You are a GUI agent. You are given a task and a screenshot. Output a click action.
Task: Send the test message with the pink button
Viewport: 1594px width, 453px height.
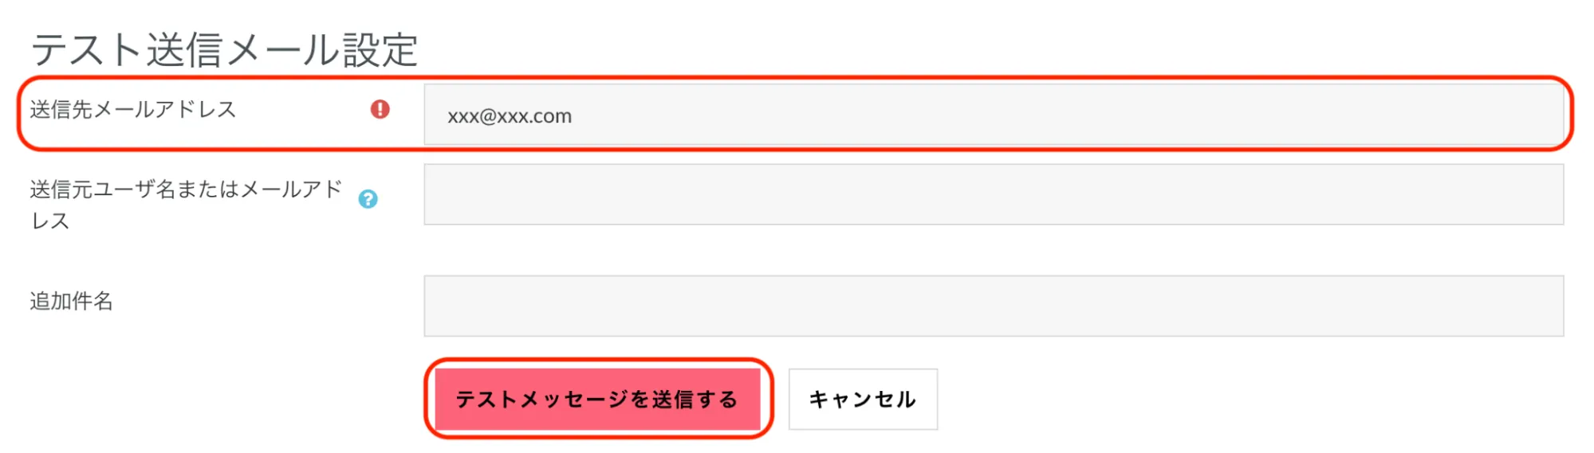597,399
